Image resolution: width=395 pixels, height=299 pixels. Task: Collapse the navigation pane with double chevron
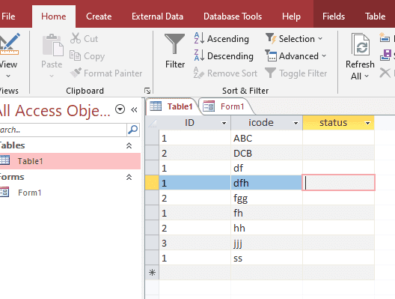(x=134, y=109)
